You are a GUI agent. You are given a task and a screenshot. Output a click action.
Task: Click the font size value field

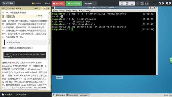point(42,8)
